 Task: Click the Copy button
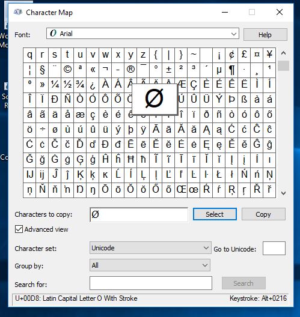point(263,214)
